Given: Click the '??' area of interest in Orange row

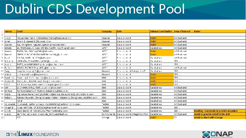Looking at the screenshot, I should (x=175, y=117).
